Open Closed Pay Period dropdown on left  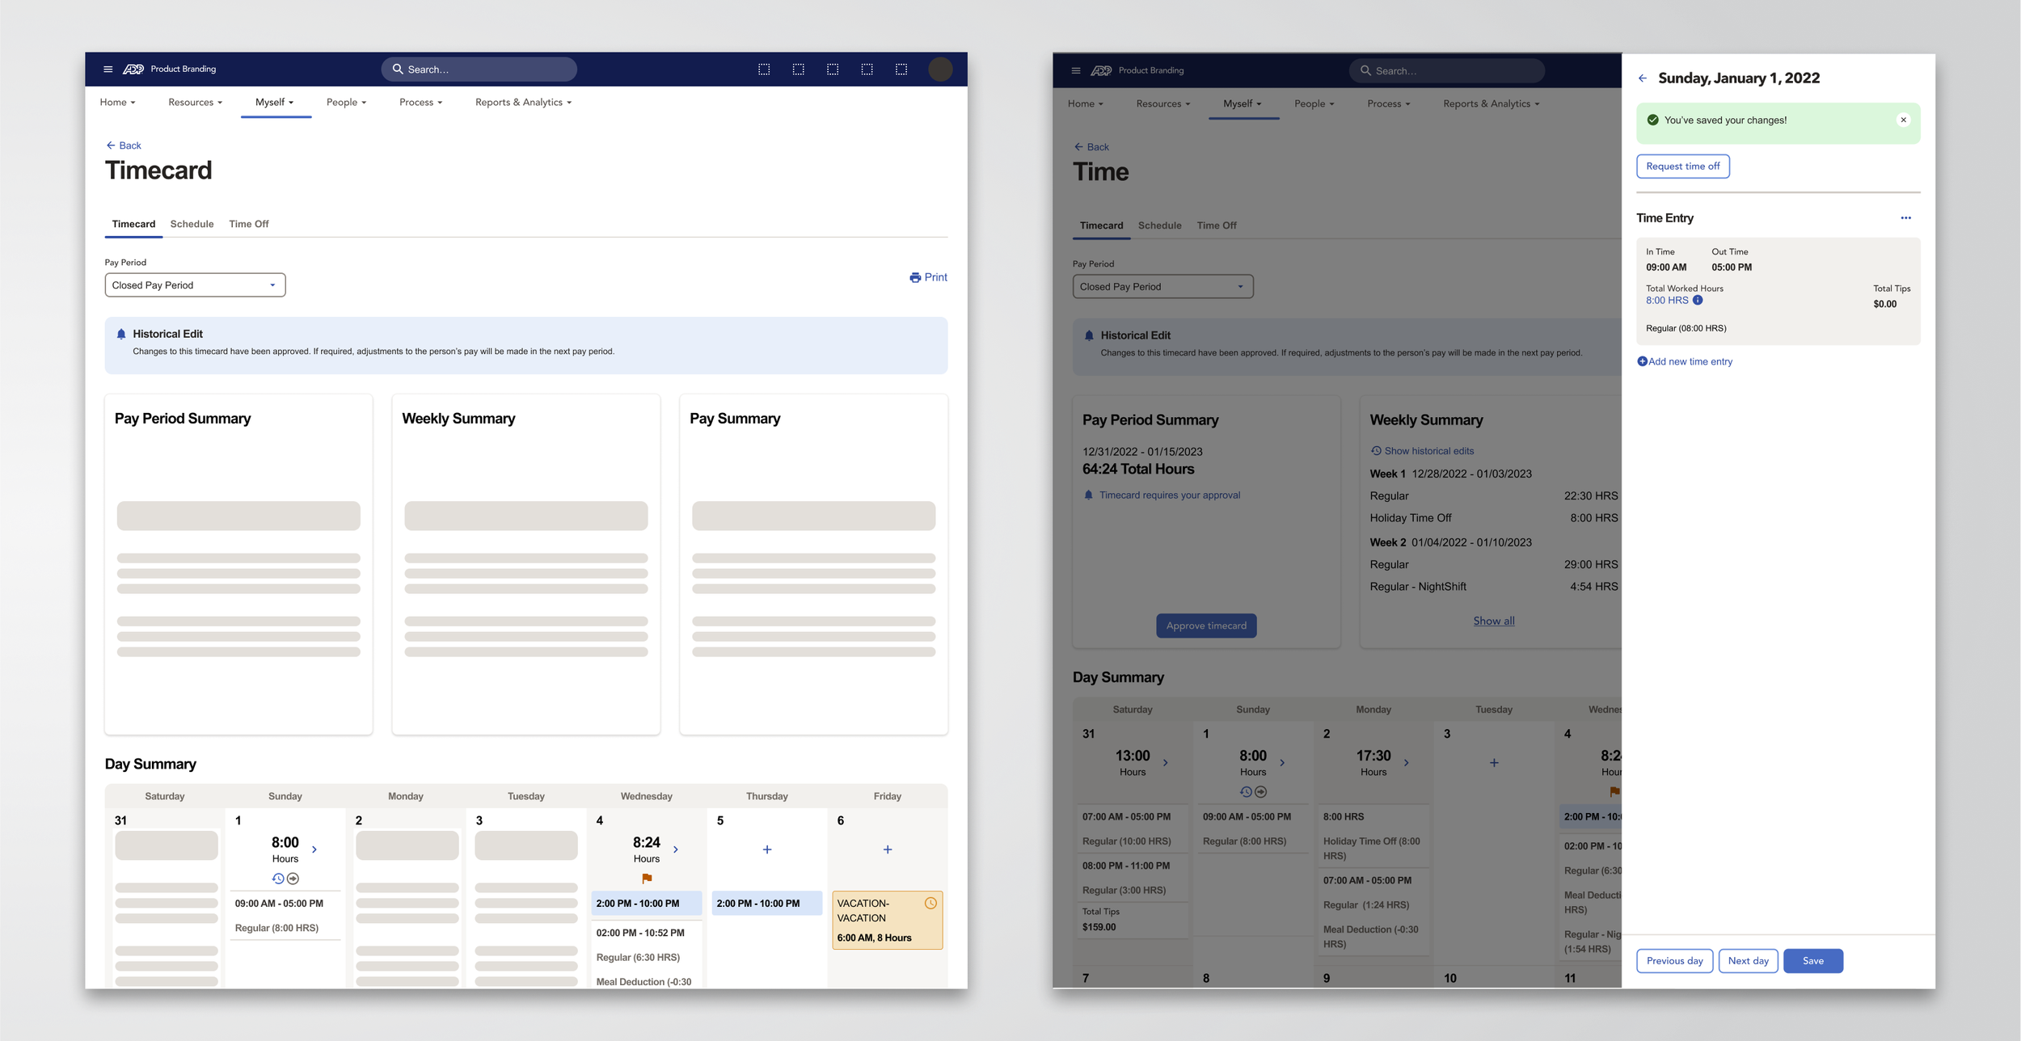[195, 285]
